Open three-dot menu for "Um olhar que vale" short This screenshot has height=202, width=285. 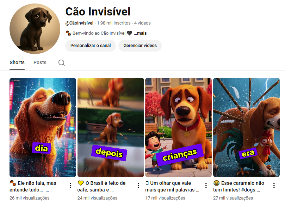pos(206,186)
